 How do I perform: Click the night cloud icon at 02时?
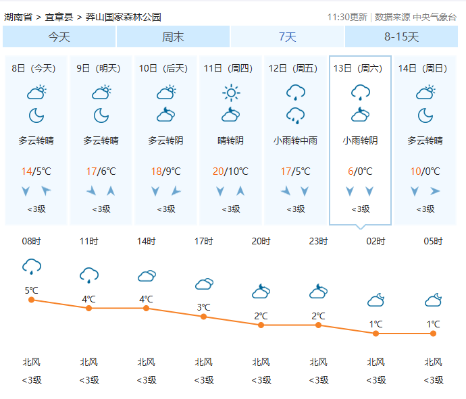(x=376, y=299)
